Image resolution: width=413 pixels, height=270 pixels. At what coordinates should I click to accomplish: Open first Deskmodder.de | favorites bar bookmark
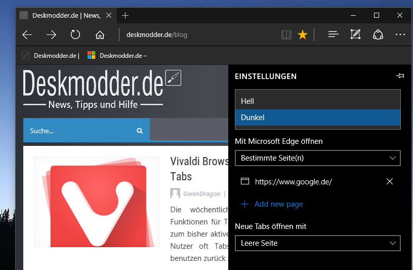pyautogui.click(x=51, y=56)
